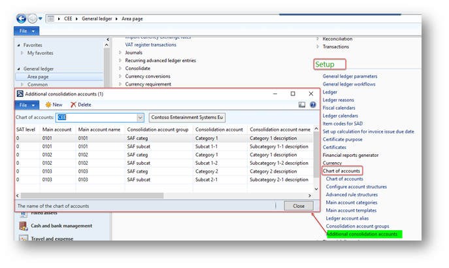Expand the Common node in navigation pane
The height and width of the screenshot is (268, 449).
tap(22, 84)
